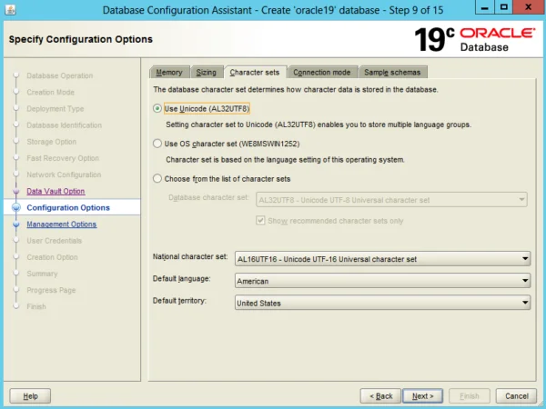Open the Data Vault Option step link
This screenshot has height=409, width=546.
56,191
